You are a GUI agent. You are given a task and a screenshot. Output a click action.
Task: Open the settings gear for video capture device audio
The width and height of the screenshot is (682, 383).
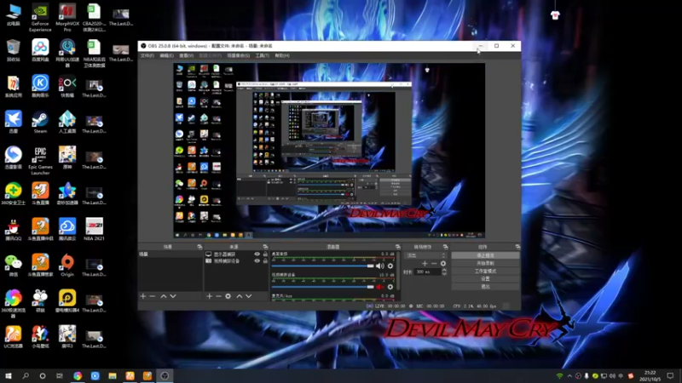[390, 287]
